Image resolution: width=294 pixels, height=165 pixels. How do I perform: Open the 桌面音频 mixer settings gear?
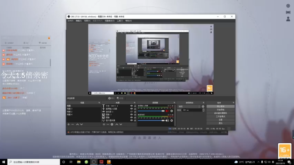172,121
